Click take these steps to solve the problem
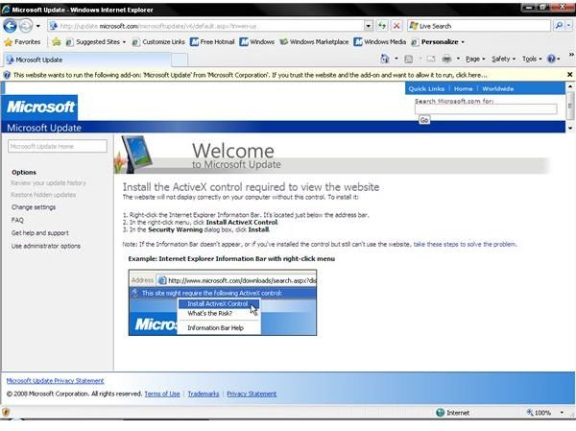Viewport: 576px width, 431px height. click(x=465, y=244)
